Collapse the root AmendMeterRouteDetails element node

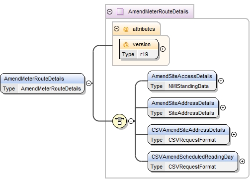(89, 83)
